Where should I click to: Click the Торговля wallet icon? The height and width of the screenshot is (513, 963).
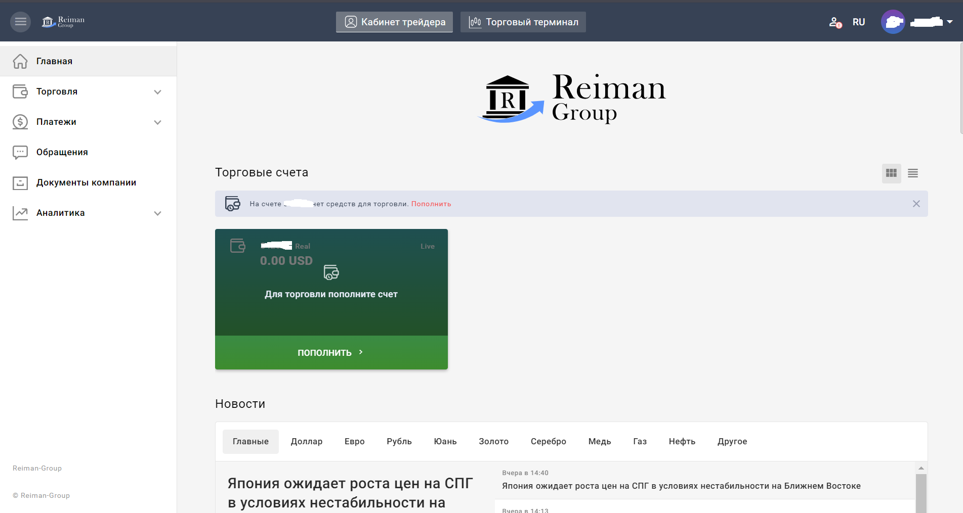[x=20, y=91]
